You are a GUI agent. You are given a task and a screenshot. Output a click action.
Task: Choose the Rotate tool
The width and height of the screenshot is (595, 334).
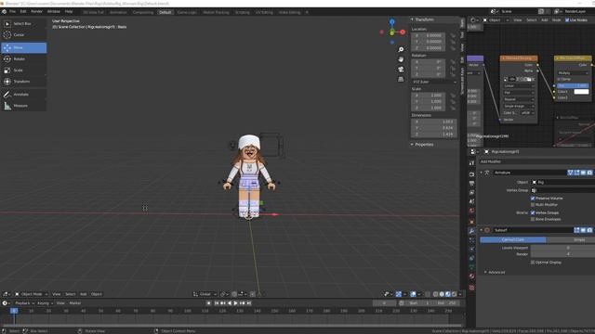(x=23, y=59)
